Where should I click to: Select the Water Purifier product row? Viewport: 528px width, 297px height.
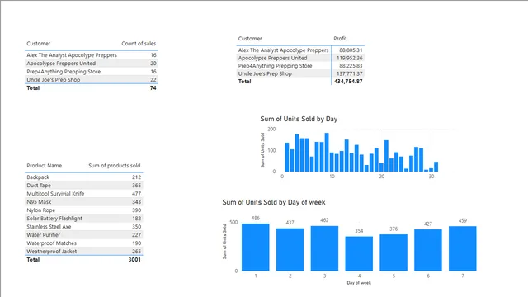click(84, 234)
